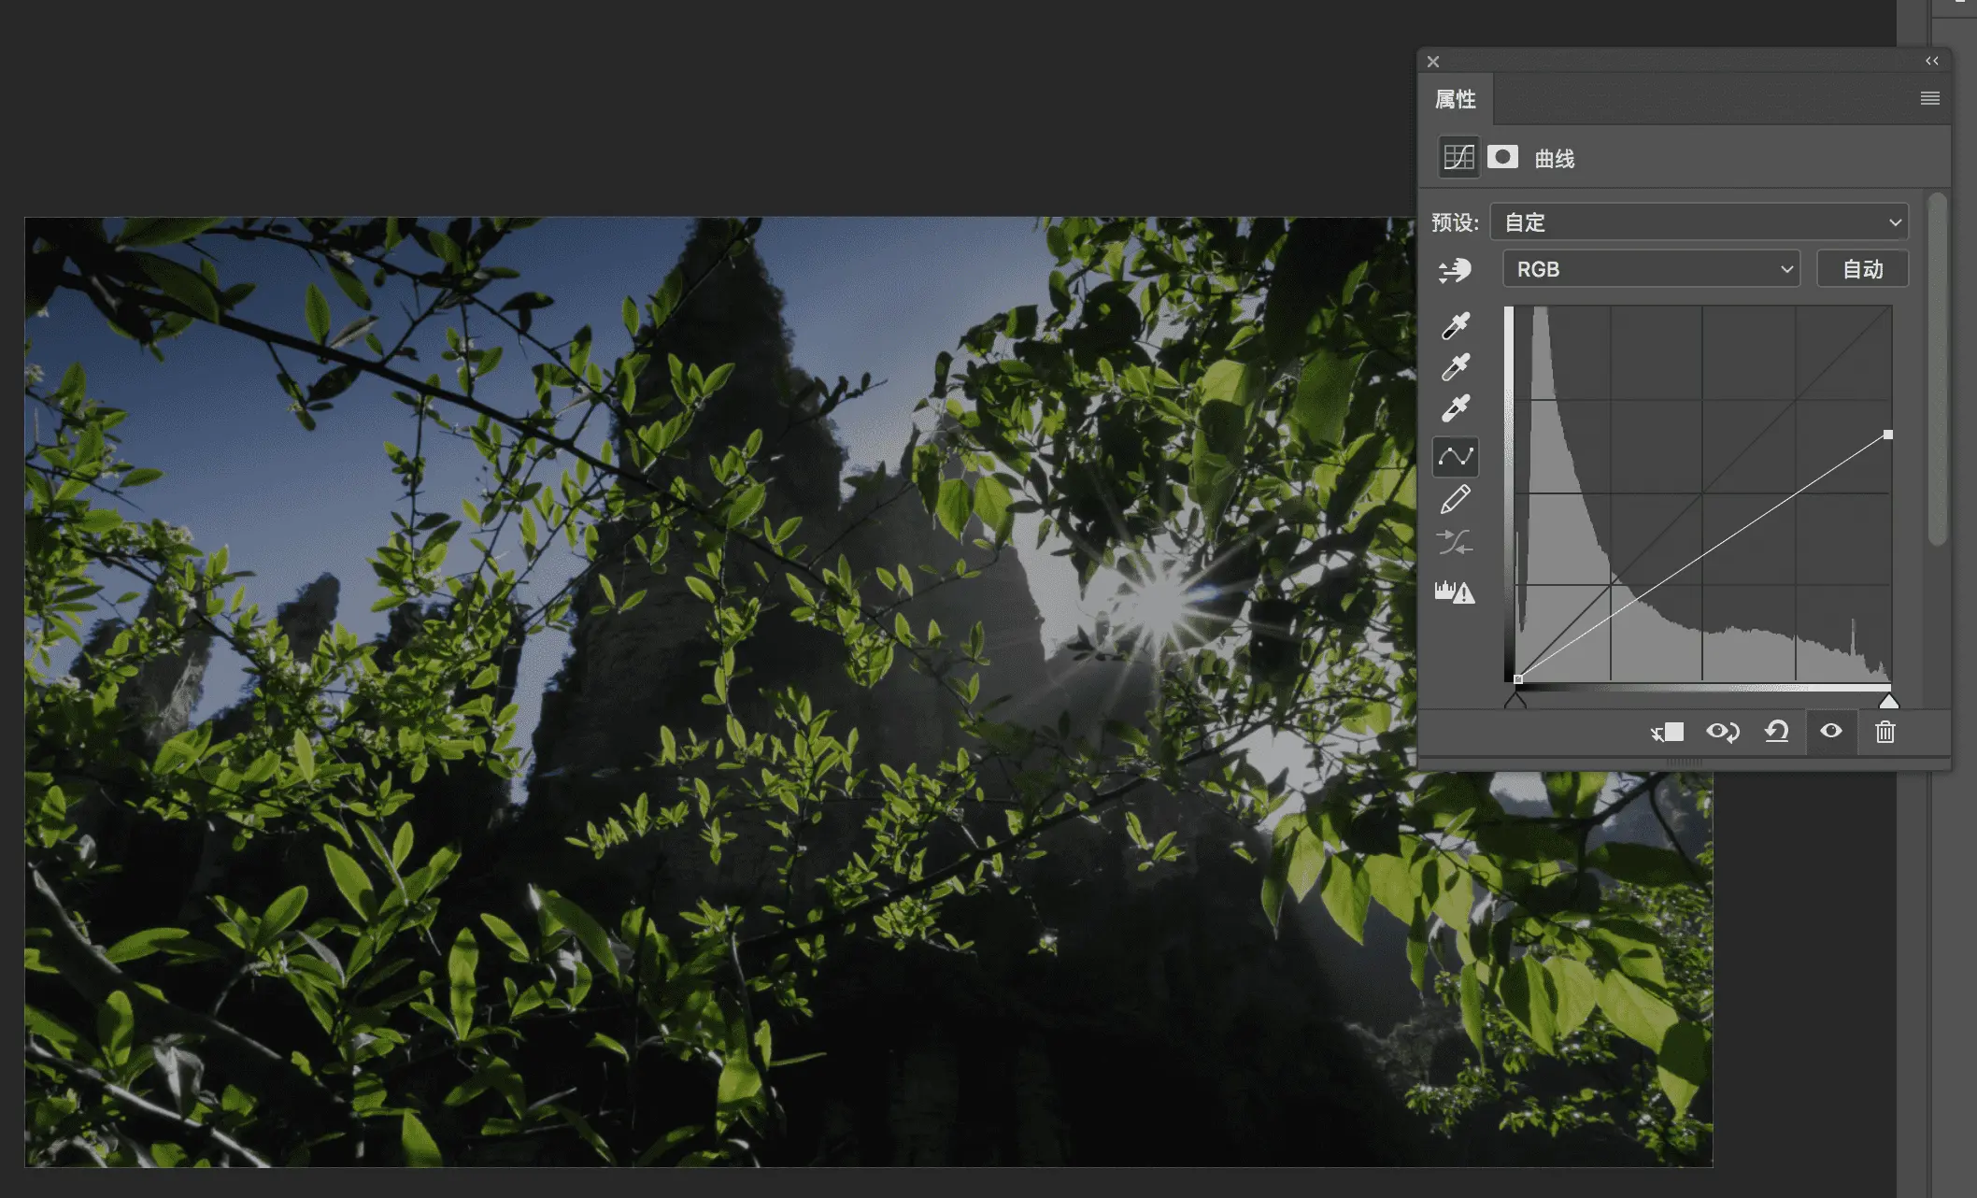Select the gray point eyedropper

[x=1455, y=367]
